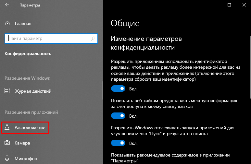The height and width of the screenshot is (164, 251).
Task: Disable the advertising identifier toggle
Action: (118, 88)
